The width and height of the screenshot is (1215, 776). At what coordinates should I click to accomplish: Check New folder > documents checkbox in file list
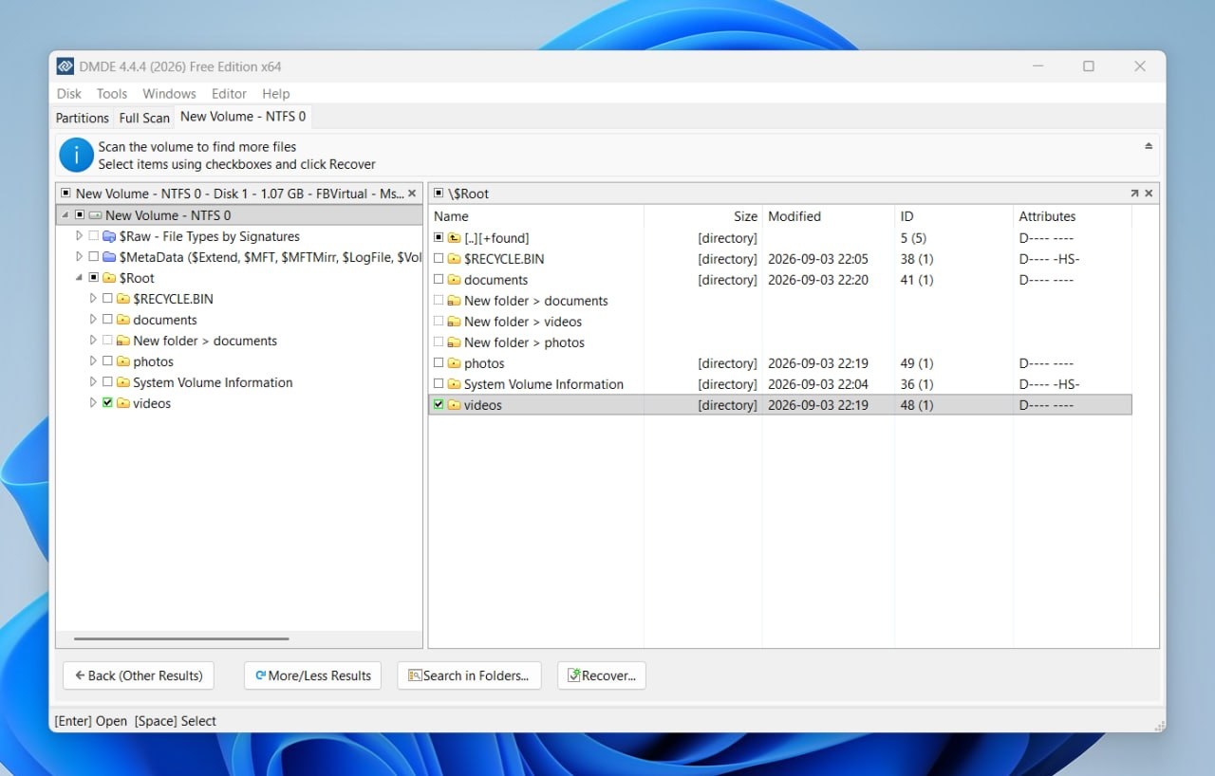point(439,301)
